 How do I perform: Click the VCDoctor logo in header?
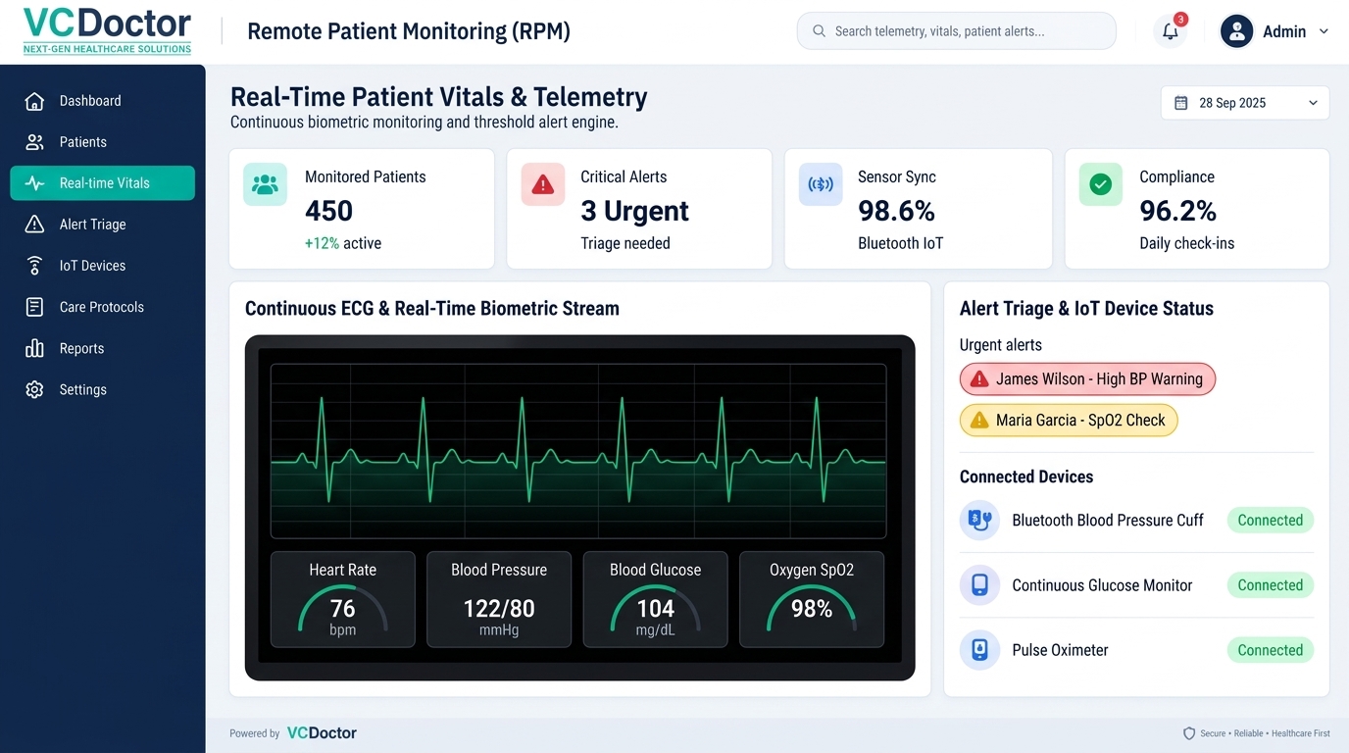tap(107, 31)
